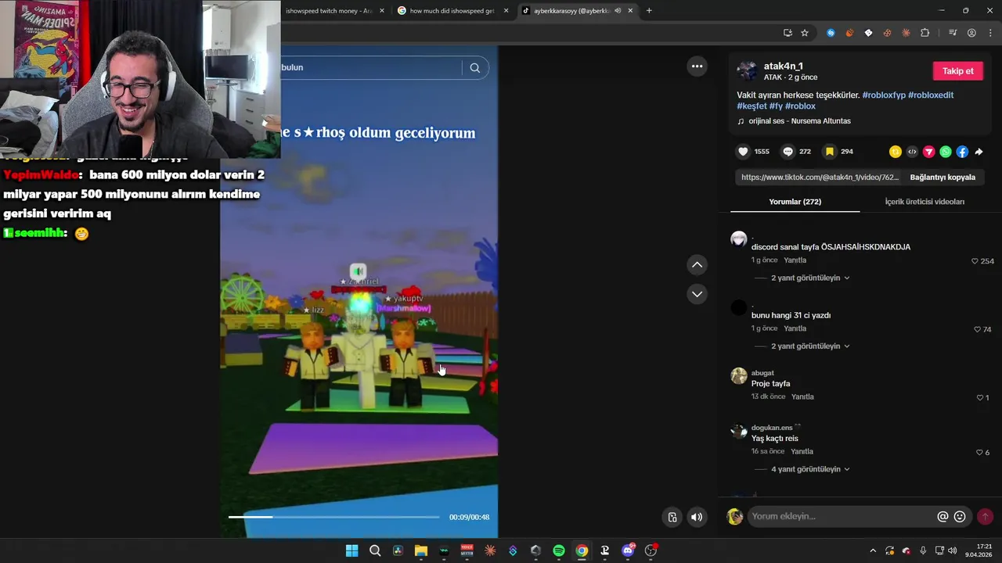This screenshot has height=563, width=1002.
Task: Repost the video with yellow repost icon
Action: [x=896, y=152]
